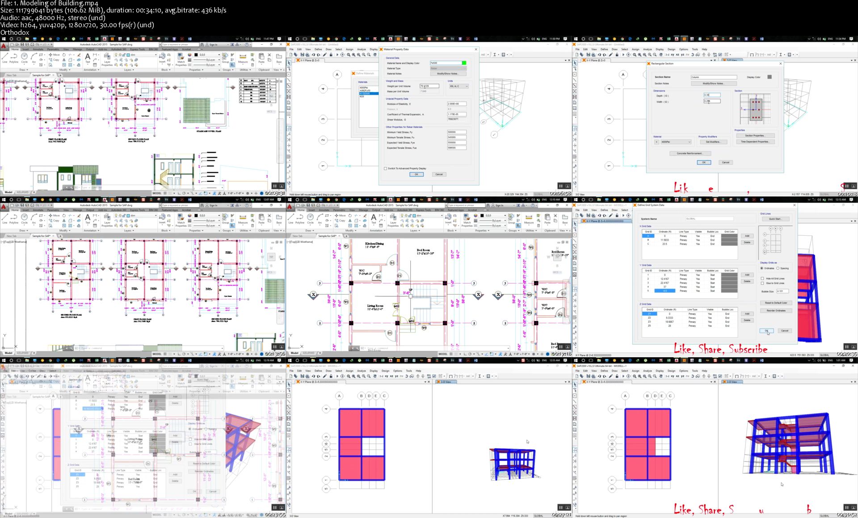The height and width of the screenshot is (518, 858).
Task: Click OK in the Material Property Data dialog
Action: click(x=416, y=174)
